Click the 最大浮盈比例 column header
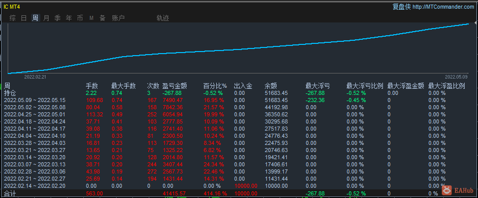Screen dimensions: 478x198 pyautogui.click(x=446, y=86)
